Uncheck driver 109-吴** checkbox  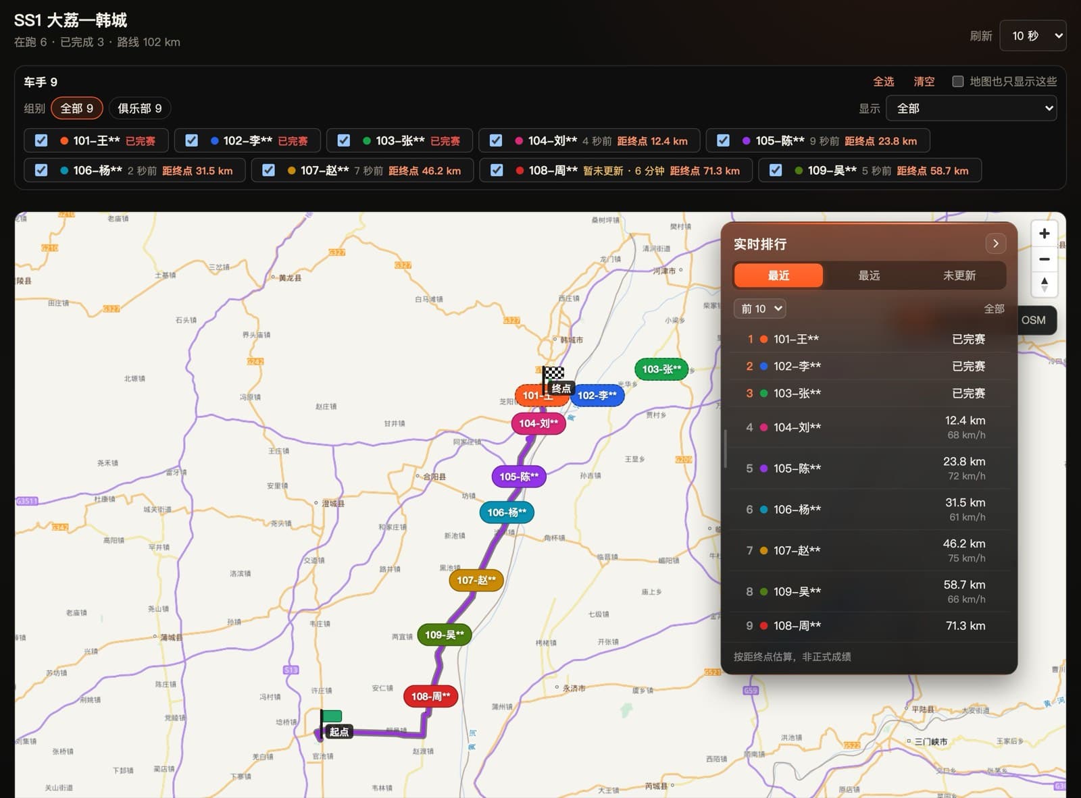pos(776,170)
